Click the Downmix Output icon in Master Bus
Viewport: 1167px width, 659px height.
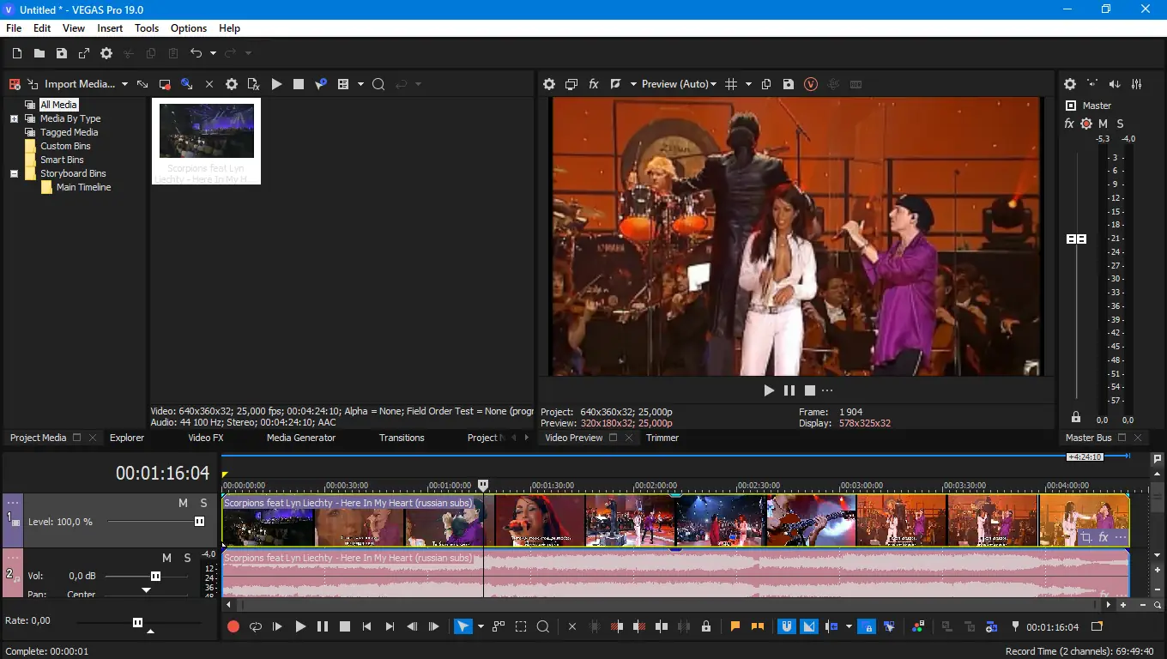(x=1092, y=84)
